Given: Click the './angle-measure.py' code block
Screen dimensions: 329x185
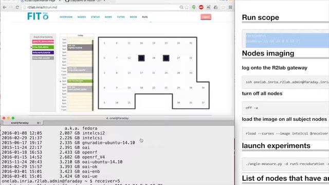Looking at the screenshot, I should click(x=286, y=164).
